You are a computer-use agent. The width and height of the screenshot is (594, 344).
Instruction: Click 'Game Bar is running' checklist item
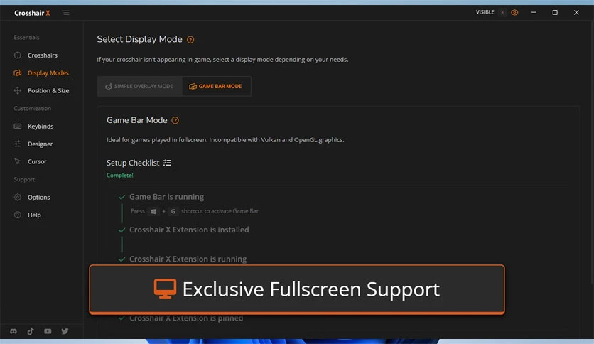click(167, 197)
